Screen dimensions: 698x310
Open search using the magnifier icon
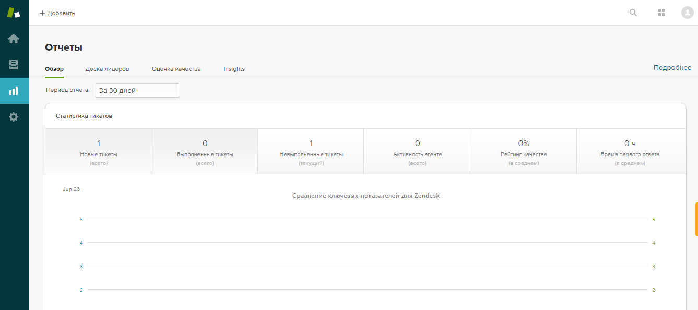pyautogui.click(x=633, y=13)
